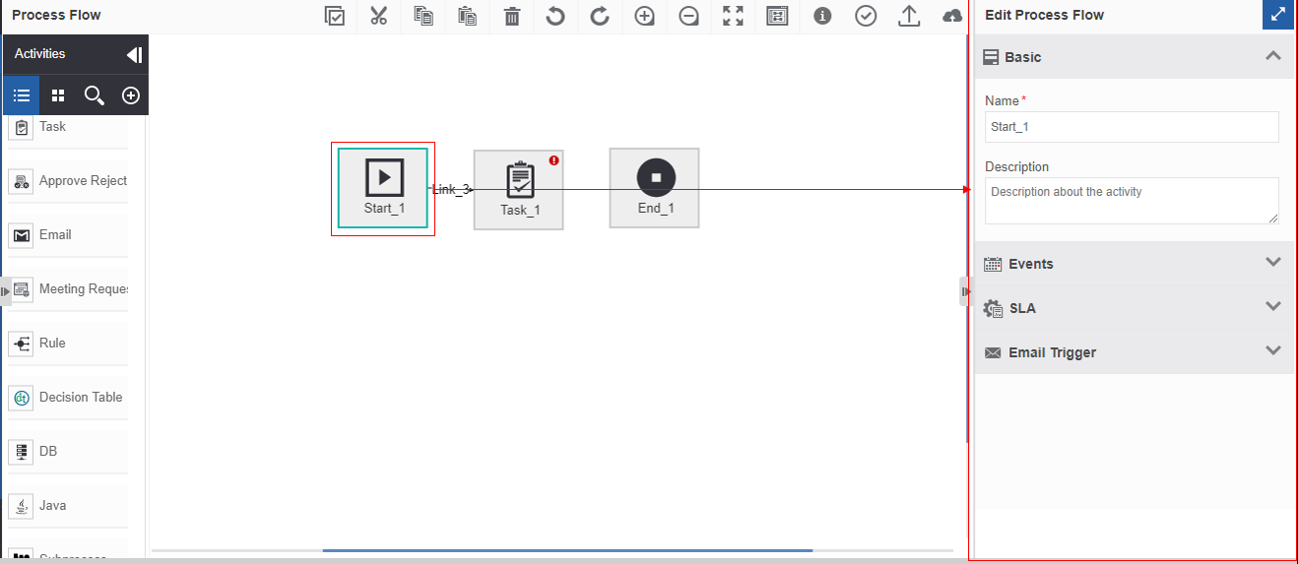
Task: Select the Decision Table activity
Action: pyautogui.click(x=68, y=398)
